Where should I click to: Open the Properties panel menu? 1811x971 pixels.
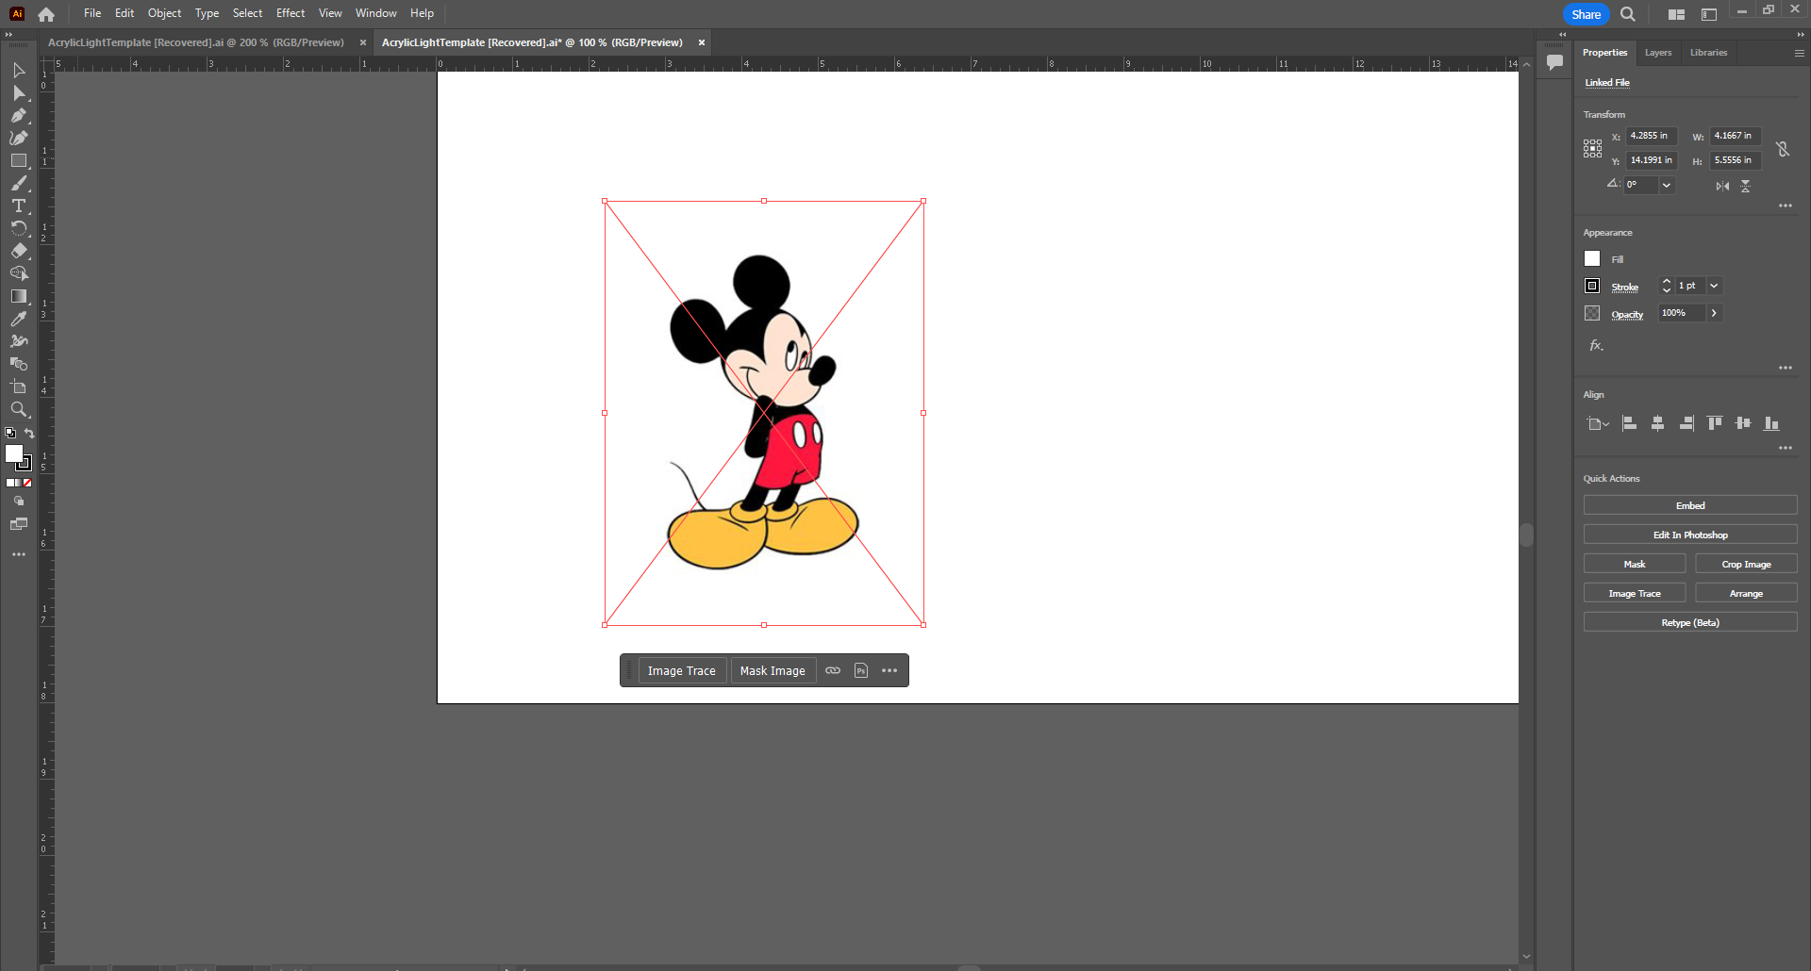1799,53
